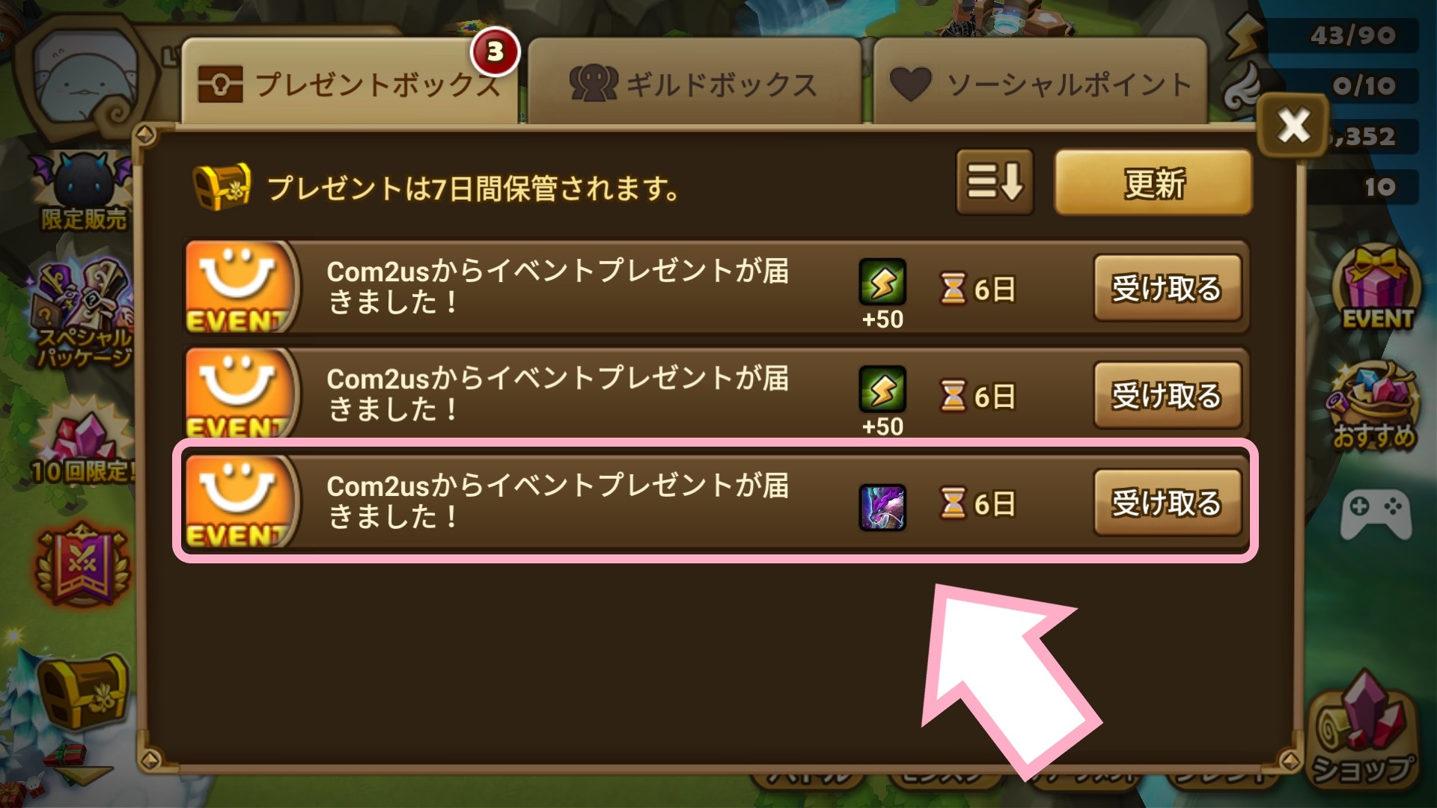Viewport: 1437px width, 808px height.
Task: Claim the highlighted monster gift 受け取る
Action: pos(1168,503)
